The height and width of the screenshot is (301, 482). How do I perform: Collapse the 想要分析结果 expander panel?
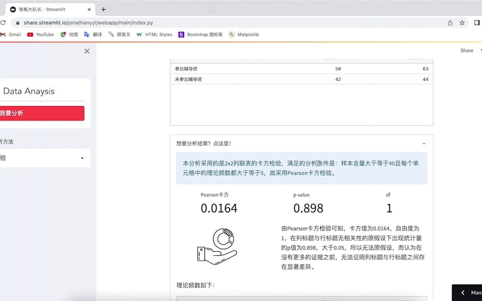[x=424, y=143]
